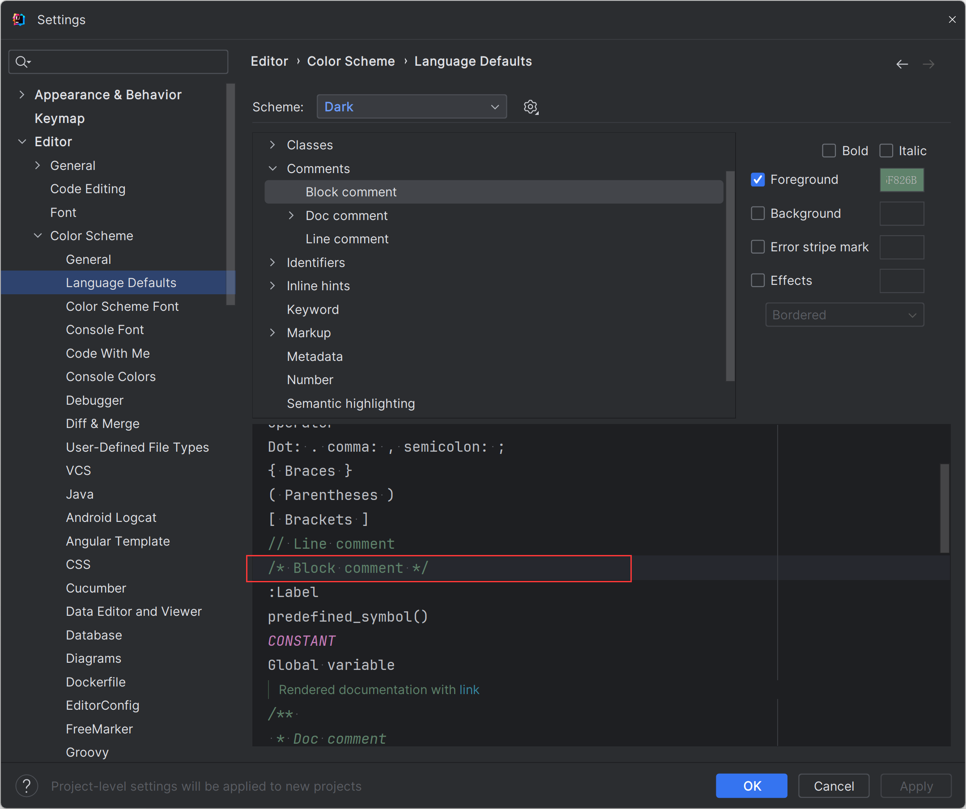The width and height of the screenshot is (966, 809).
Task: Click the Cancel button
Action: click(x=834, y=786)
